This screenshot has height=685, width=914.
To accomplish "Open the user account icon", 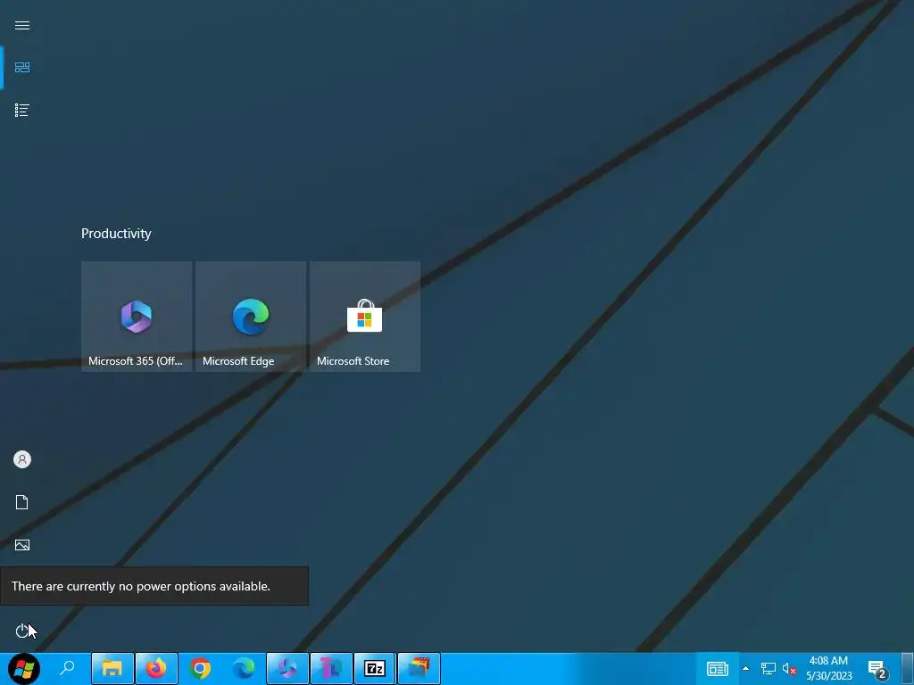I will pos(22,459).
